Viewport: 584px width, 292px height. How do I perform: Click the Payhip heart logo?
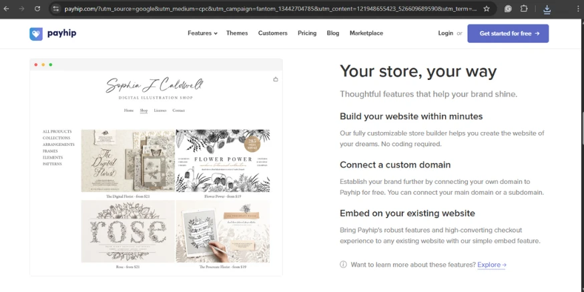[36, 34]
